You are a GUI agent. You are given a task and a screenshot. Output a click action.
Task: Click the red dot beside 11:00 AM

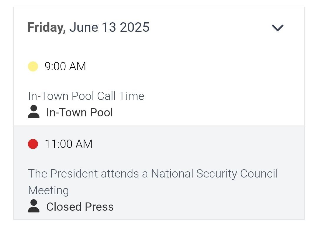33,144
